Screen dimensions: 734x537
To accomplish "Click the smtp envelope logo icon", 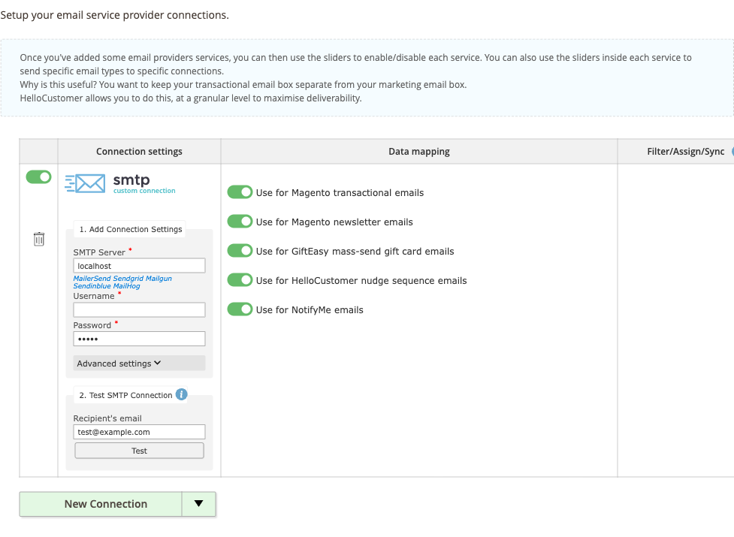I will tap(85, 183).
